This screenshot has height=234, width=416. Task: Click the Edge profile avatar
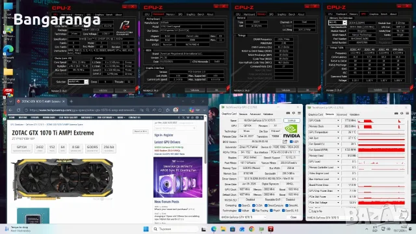point(175,110)
